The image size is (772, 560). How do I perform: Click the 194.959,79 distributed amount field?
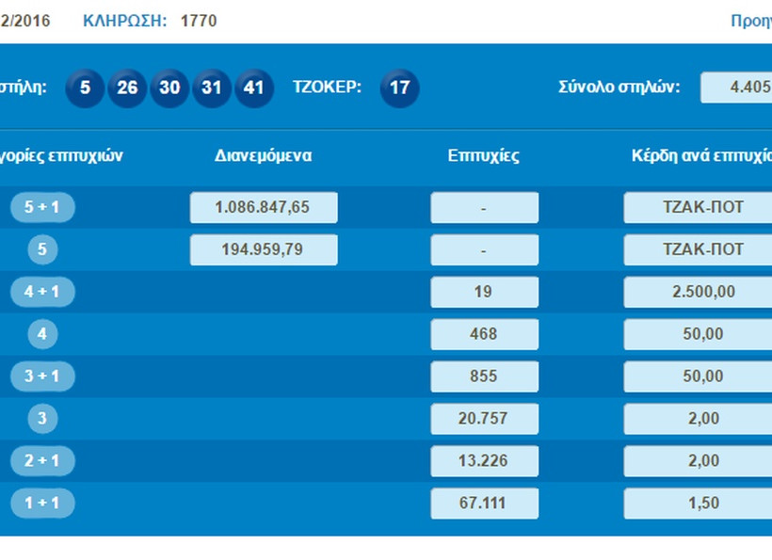[264, 249]
